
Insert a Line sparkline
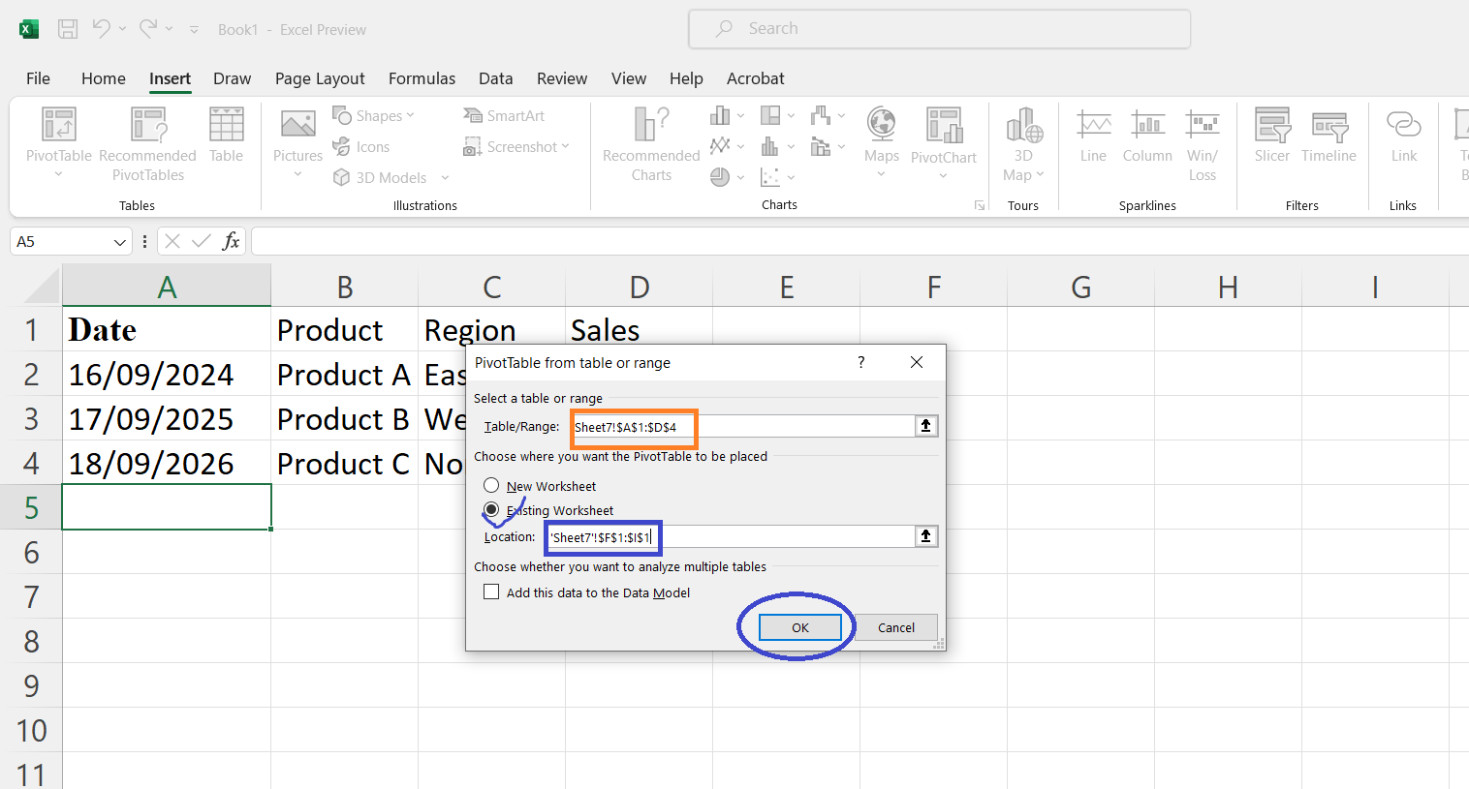[1093, 136]
